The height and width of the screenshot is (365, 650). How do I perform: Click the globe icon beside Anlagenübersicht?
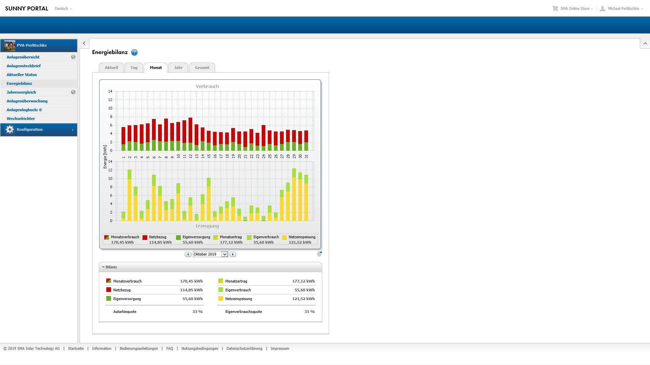point(73,57)
